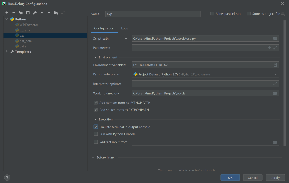
Task: Browse for script path folder icon
Action: pos(275,39)
